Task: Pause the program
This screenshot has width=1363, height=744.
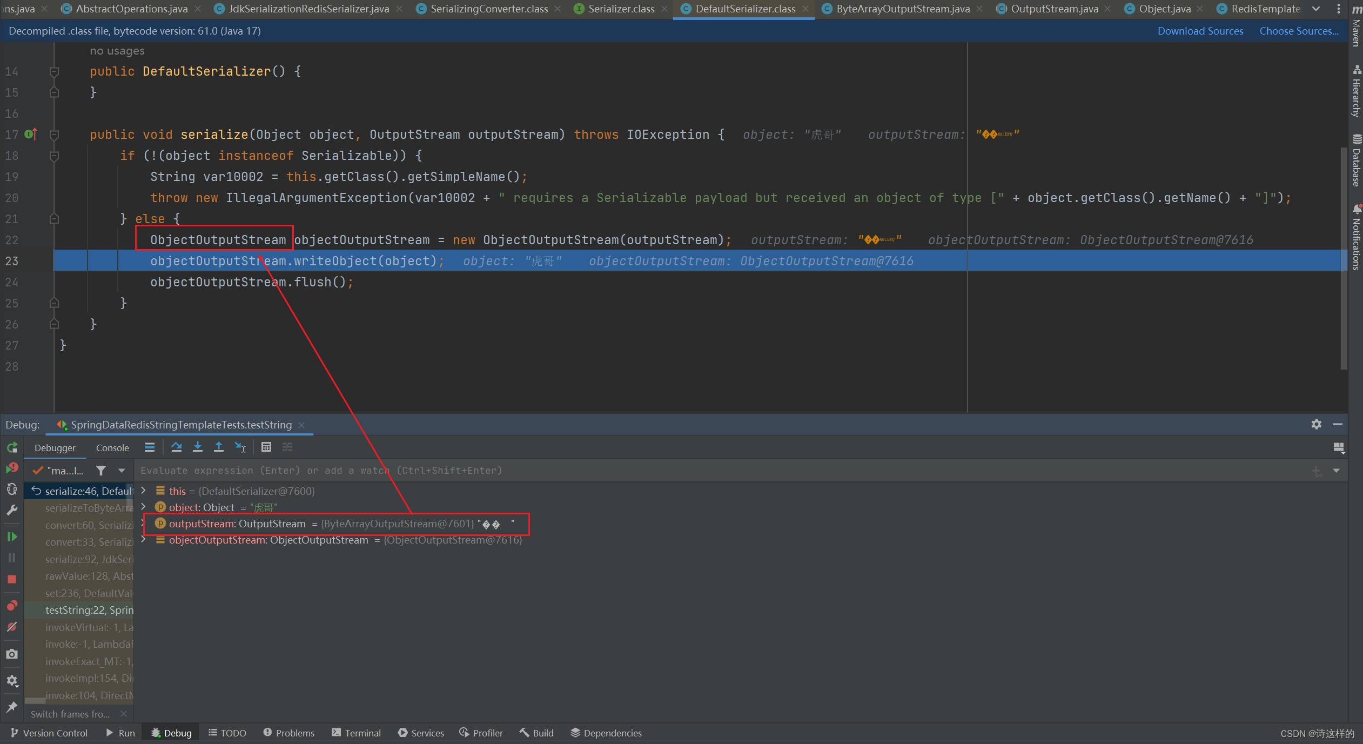Action: click(12, 558)
